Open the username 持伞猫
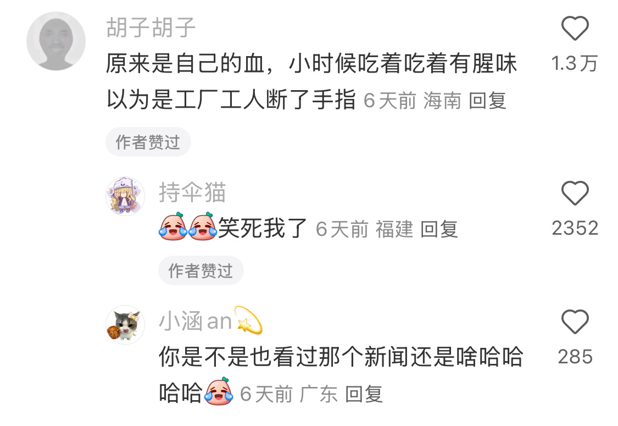The height and width of the screenshot is (426, 618). tap(192, 192)
